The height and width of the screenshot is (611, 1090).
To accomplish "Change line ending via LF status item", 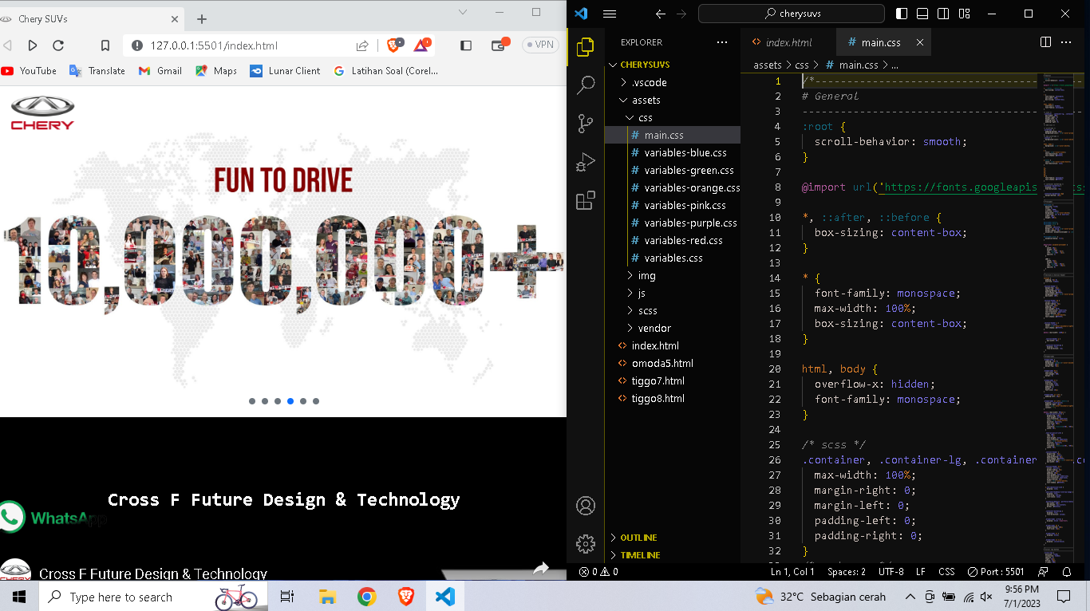I will pyautogui.click(x=921, y=572).
